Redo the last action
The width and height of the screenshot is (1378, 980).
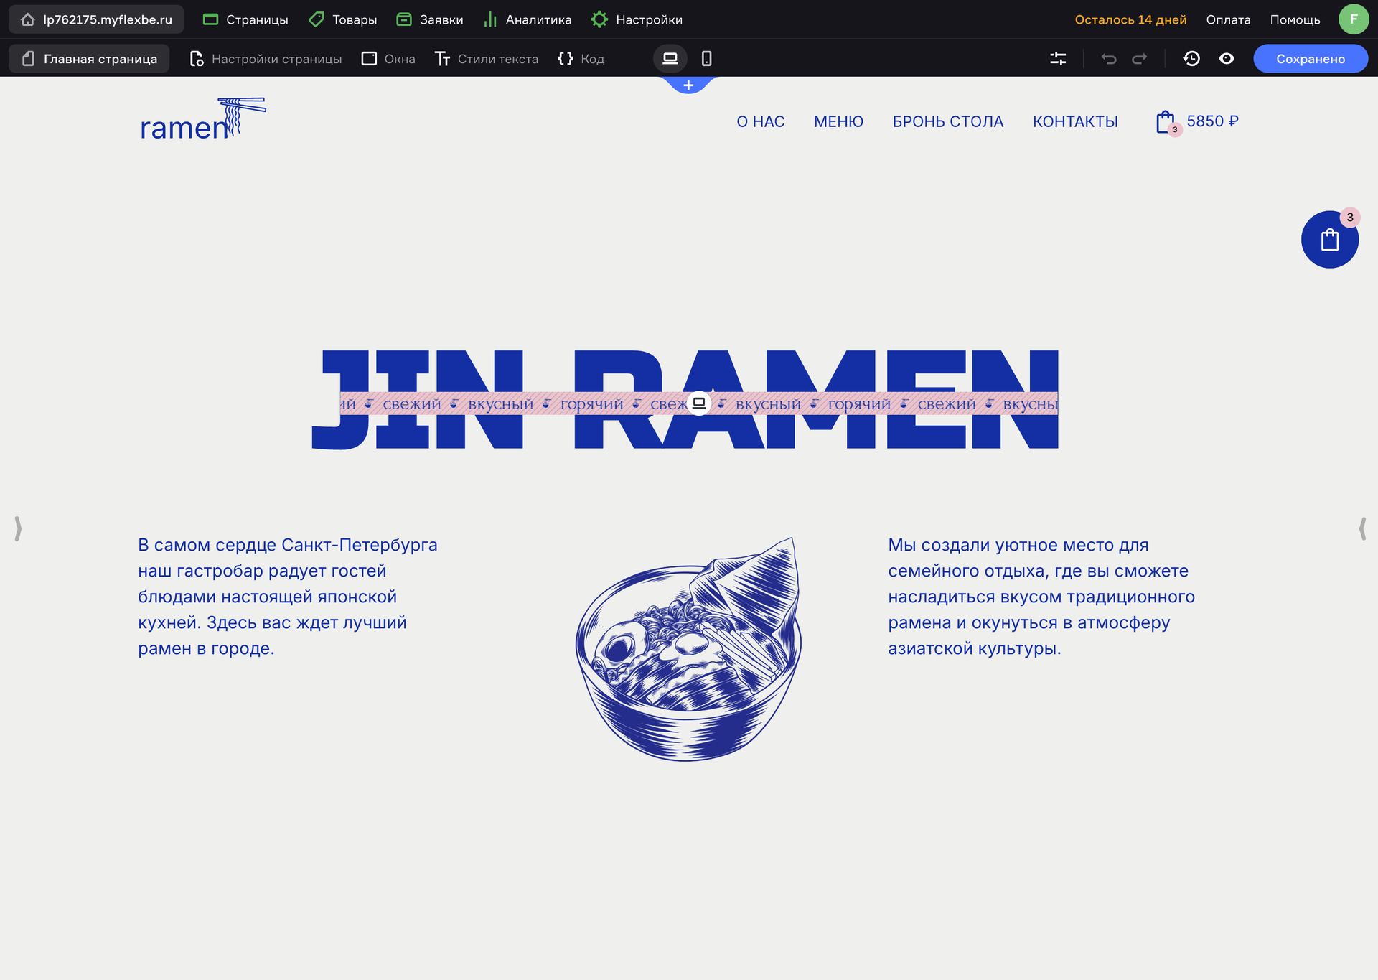coord(1140,58)
